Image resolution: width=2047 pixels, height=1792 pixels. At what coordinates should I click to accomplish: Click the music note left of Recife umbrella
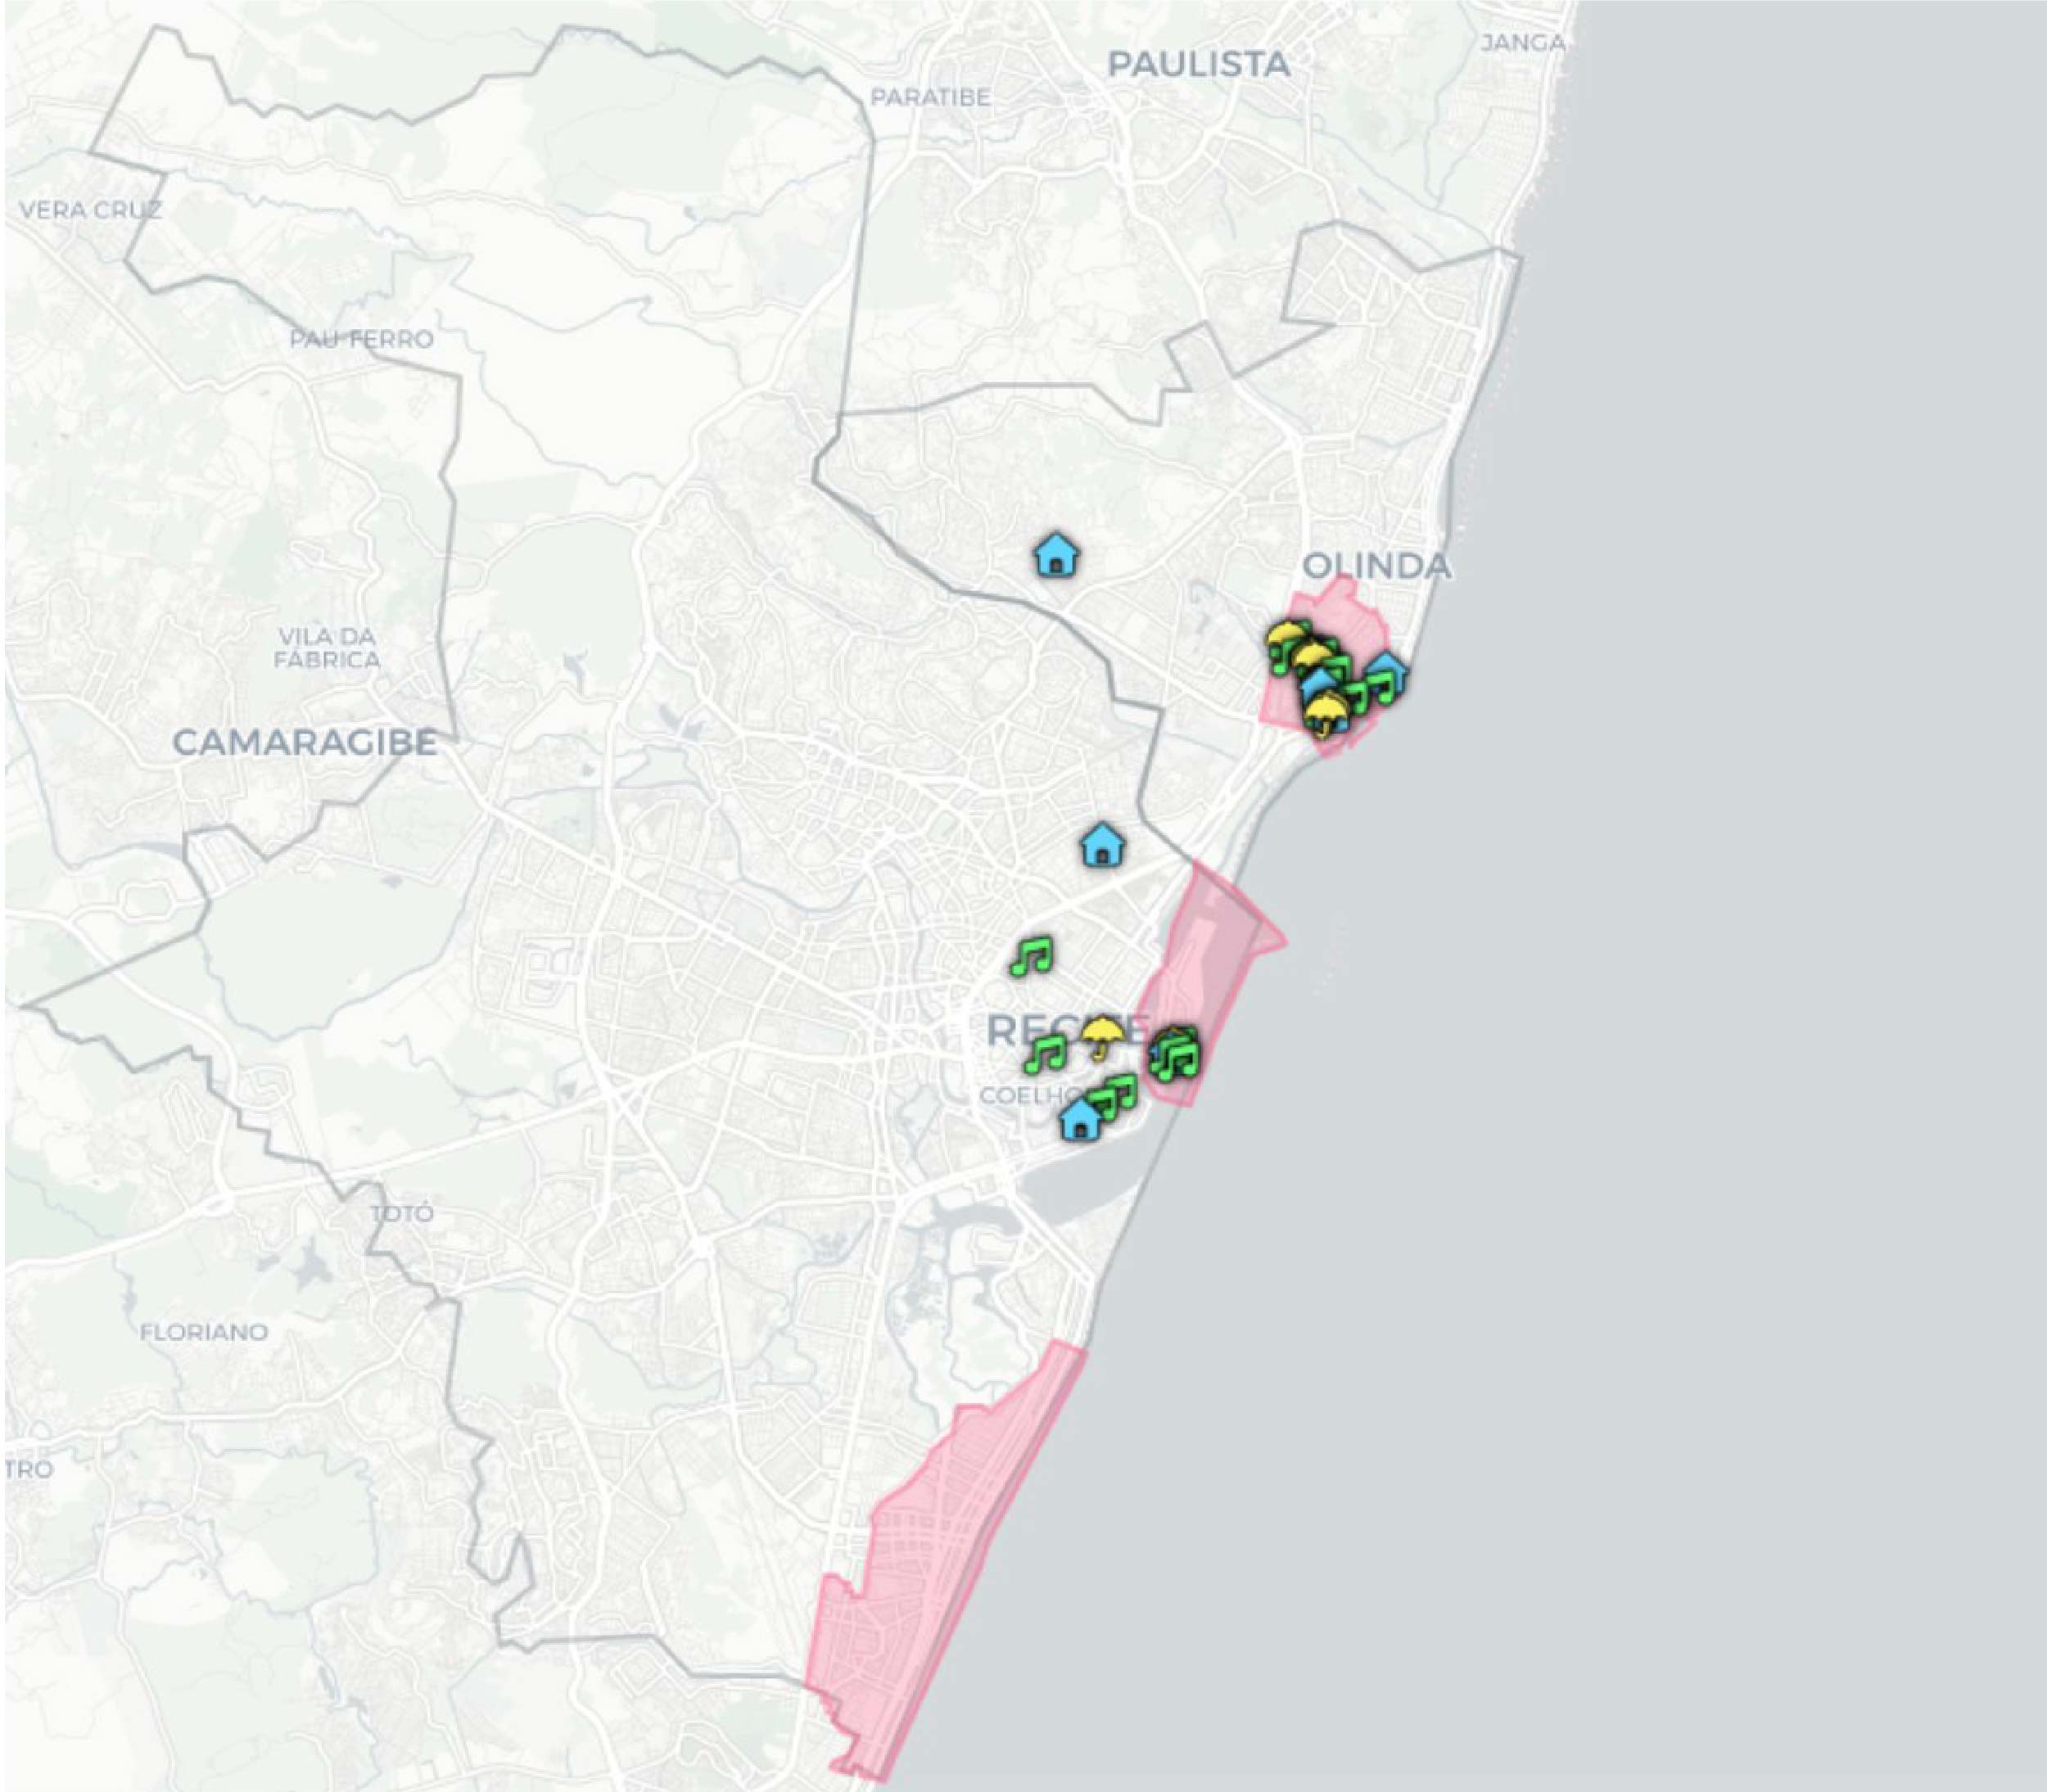[x=1047, y=1053]
